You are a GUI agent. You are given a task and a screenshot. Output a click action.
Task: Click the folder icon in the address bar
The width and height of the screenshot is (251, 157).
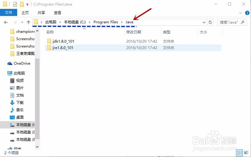click(x=36, y=22)
